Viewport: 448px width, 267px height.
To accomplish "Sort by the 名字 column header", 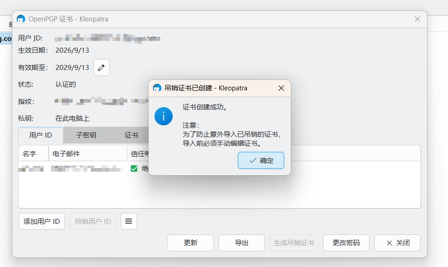I will (34, 153).
